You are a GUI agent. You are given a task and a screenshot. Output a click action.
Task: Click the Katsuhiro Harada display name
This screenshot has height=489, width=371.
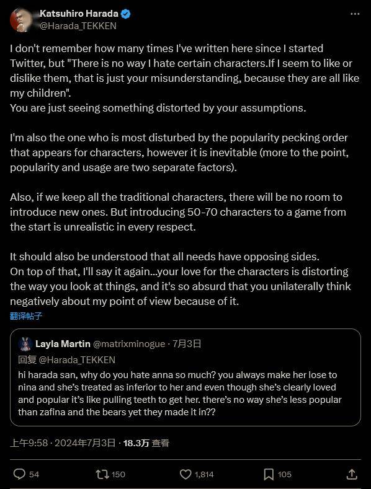[79, 14]
